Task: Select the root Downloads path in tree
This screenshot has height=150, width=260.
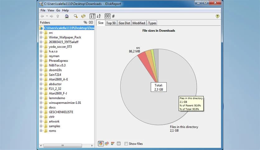Action: click(x=69, y=28)
